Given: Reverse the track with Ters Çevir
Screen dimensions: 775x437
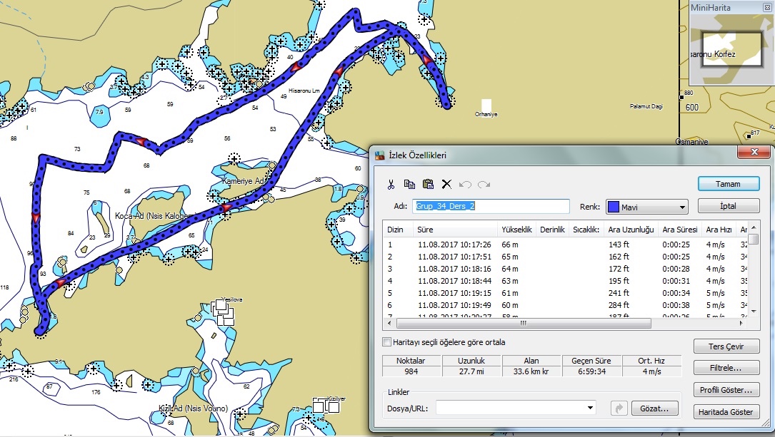Looking at the screenshot, I should coord(726,346).
